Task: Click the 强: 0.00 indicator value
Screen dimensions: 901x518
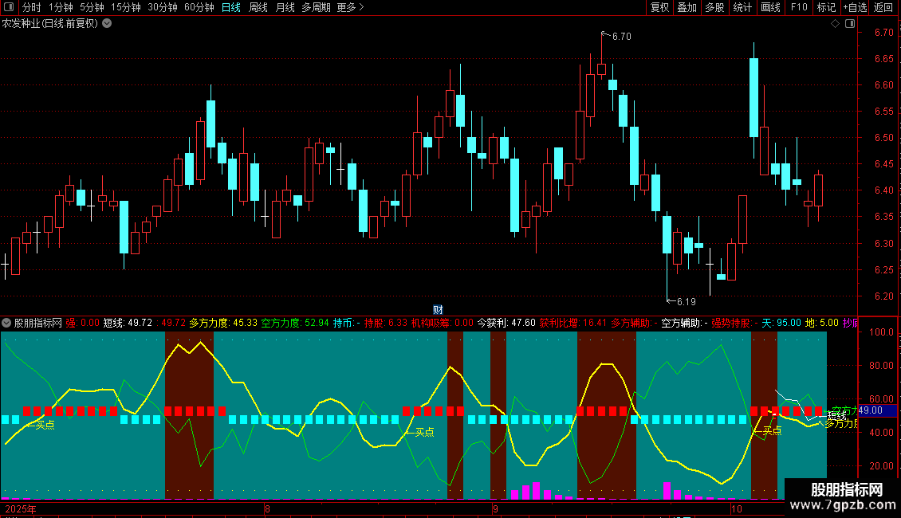Action: (x=82, y=323)
